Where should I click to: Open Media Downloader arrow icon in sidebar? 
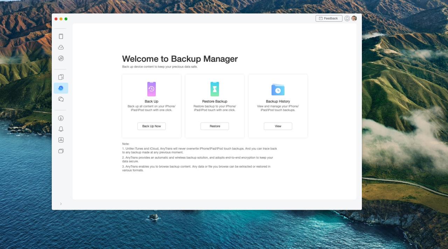click(x=61, y=118)
